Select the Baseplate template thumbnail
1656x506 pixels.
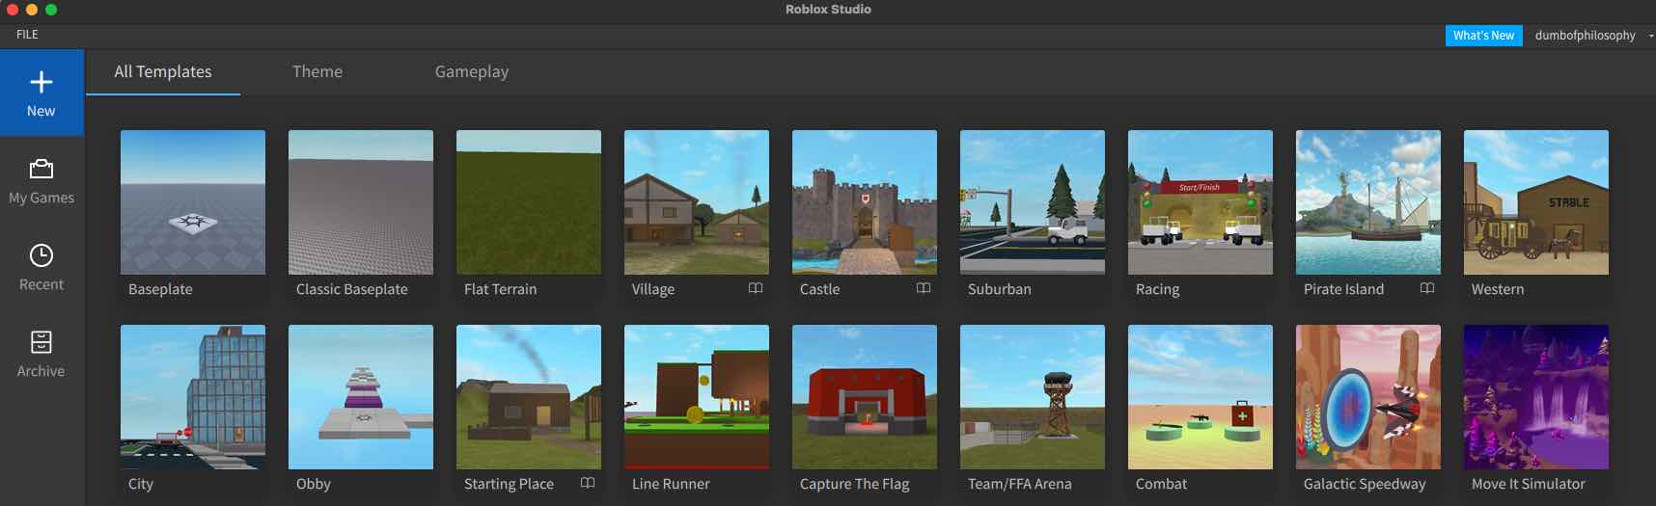[193, 202]
